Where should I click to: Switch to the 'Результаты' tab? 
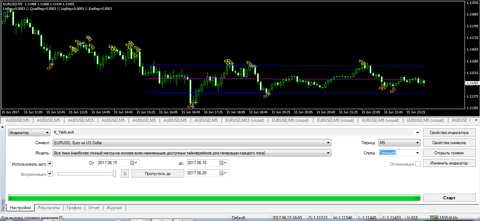[49, 208]
